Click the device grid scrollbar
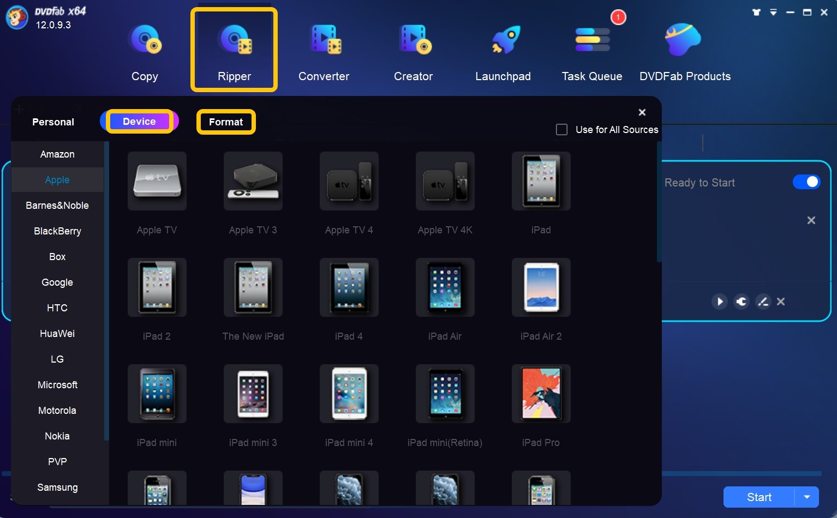This screenshot has width=837, height=518. click(659, 202)
